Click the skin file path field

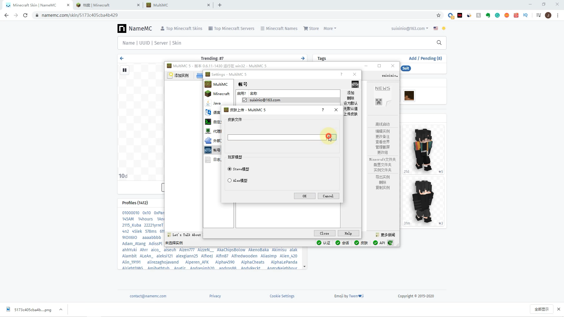(276, 137)
